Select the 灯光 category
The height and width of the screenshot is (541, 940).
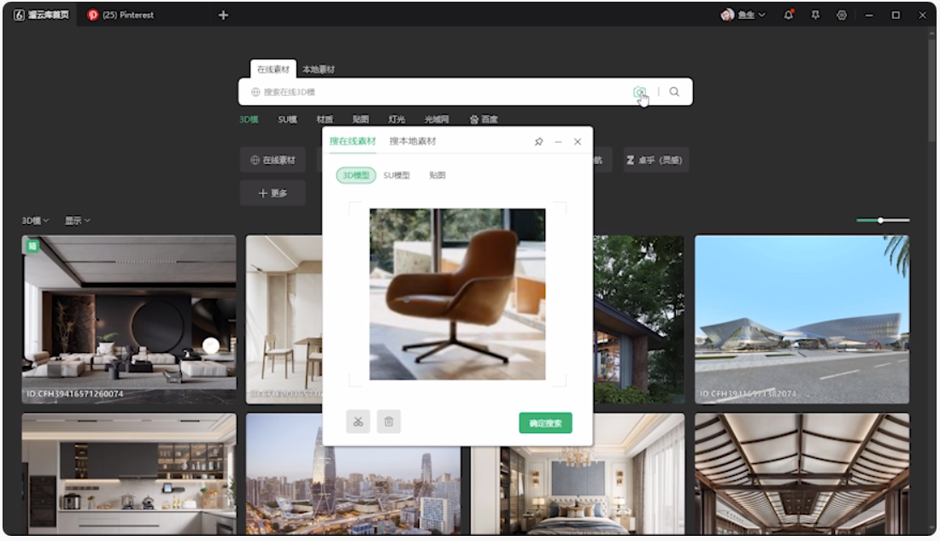tap(397, 120)
